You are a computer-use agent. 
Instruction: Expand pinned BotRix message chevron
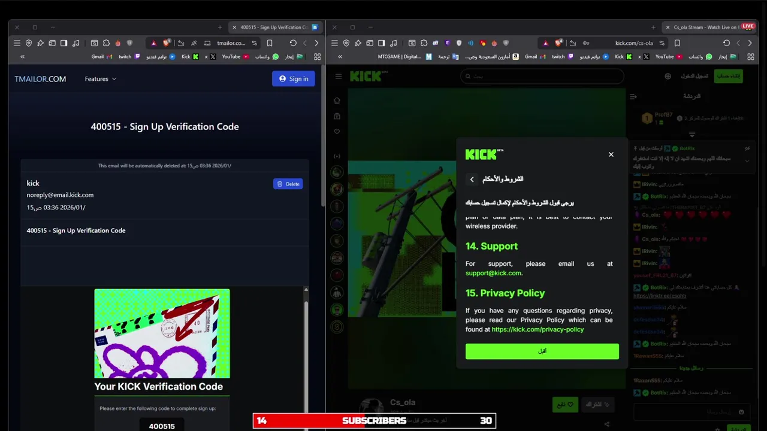(747, 161)
